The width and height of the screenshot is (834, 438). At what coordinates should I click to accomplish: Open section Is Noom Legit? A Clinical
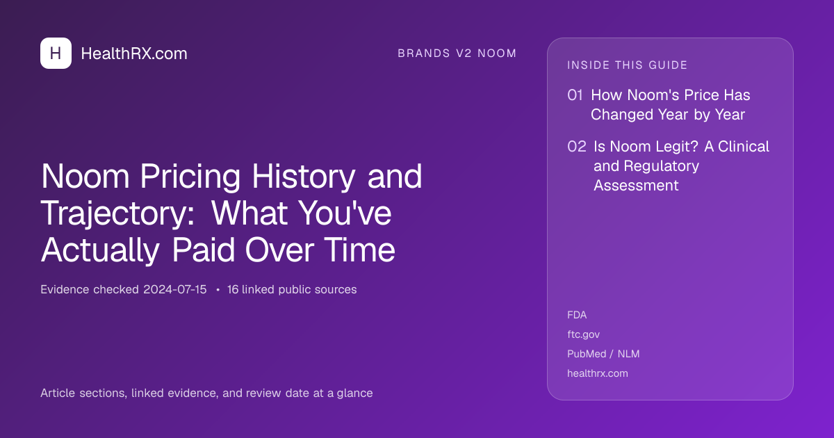[x=682, y=166]
